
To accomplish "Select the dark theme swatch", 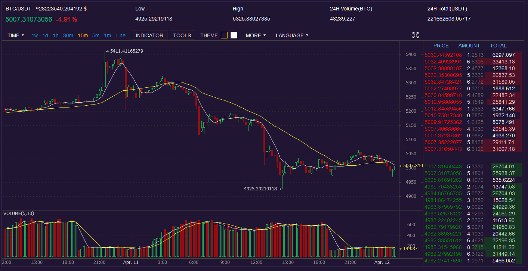I will pos(224,35).
